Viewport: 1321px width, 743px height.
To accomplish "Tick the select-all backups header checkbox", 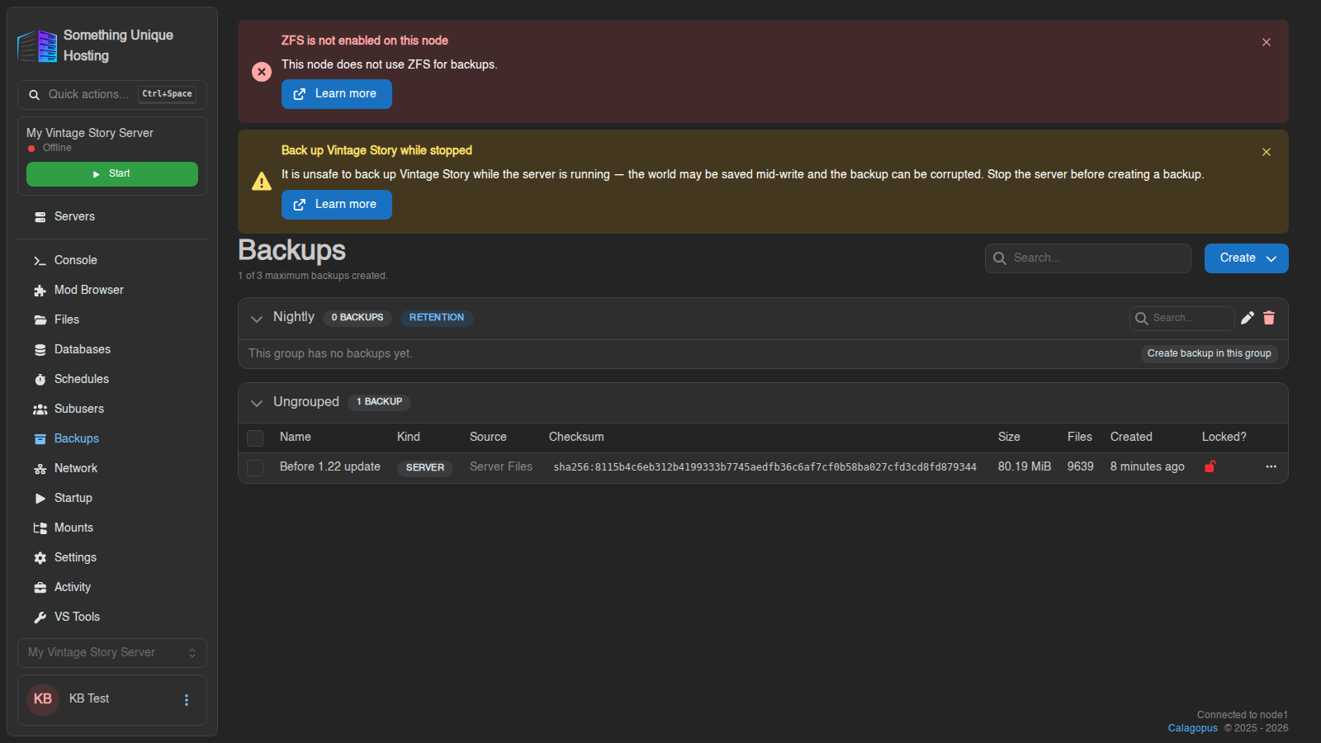I will click(x=255, y=438).
